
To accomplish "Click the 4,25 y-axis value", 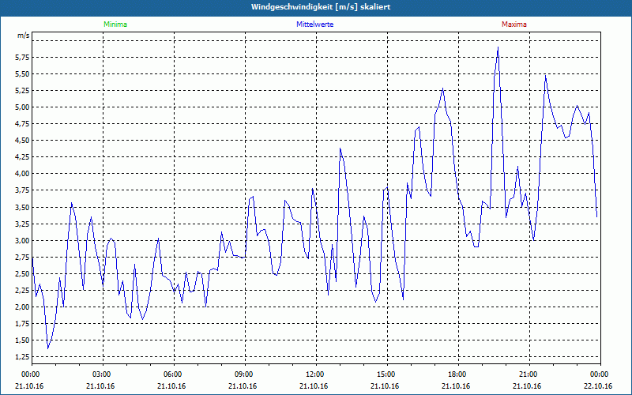I will pyautogui.click(x=24, y=157).
